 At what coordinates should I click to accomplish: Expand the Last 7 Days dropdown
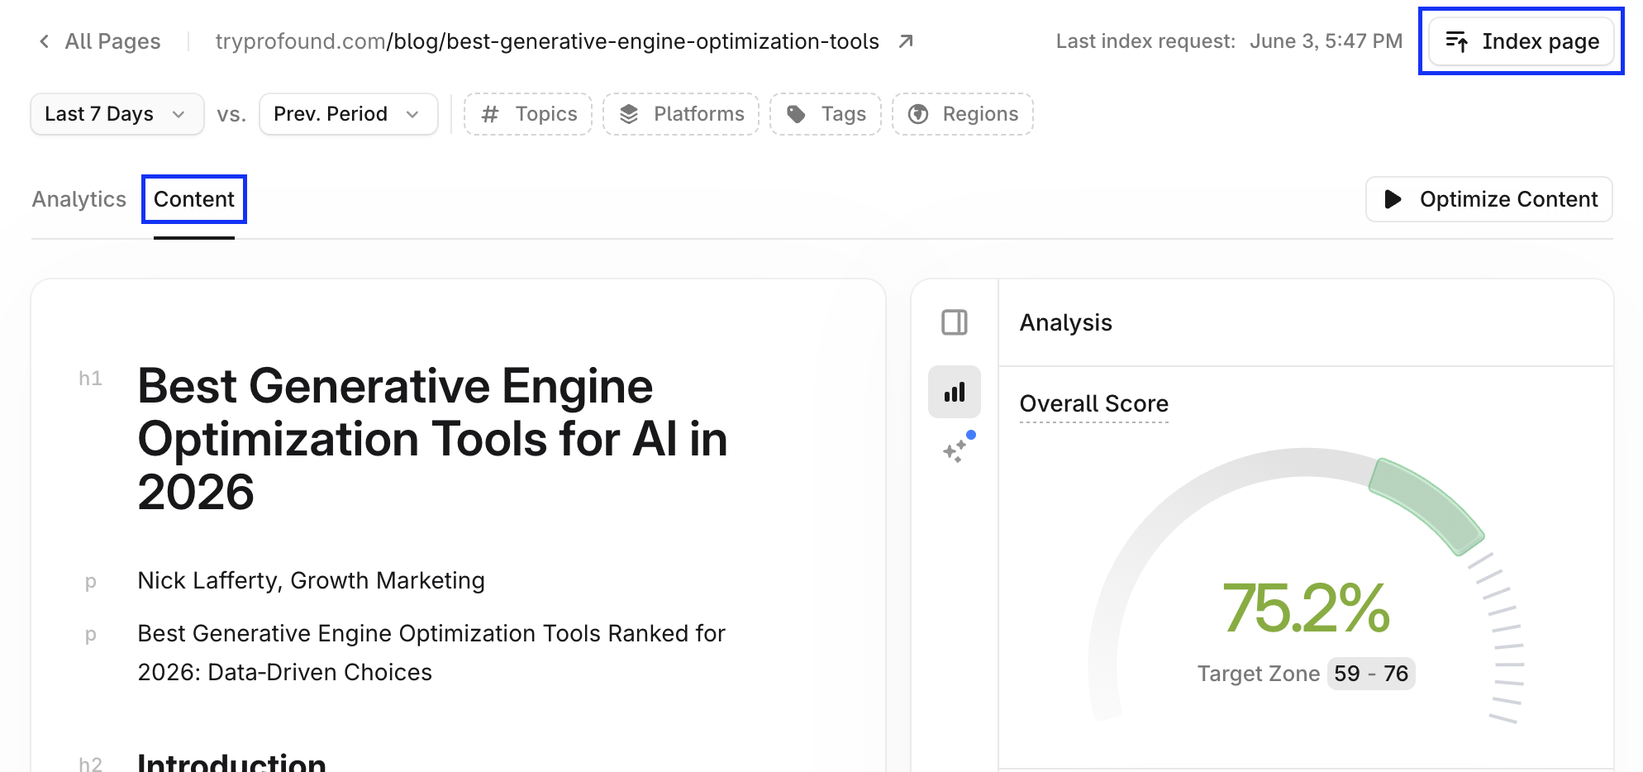[117, 114]
